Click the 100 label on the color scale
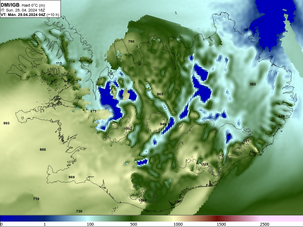Image resolution: width=303 pixels, height=227 pixels. click(90, 224)
